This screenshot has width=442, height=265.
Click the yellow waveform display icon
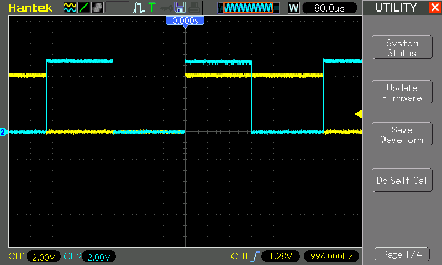point(69,8)
